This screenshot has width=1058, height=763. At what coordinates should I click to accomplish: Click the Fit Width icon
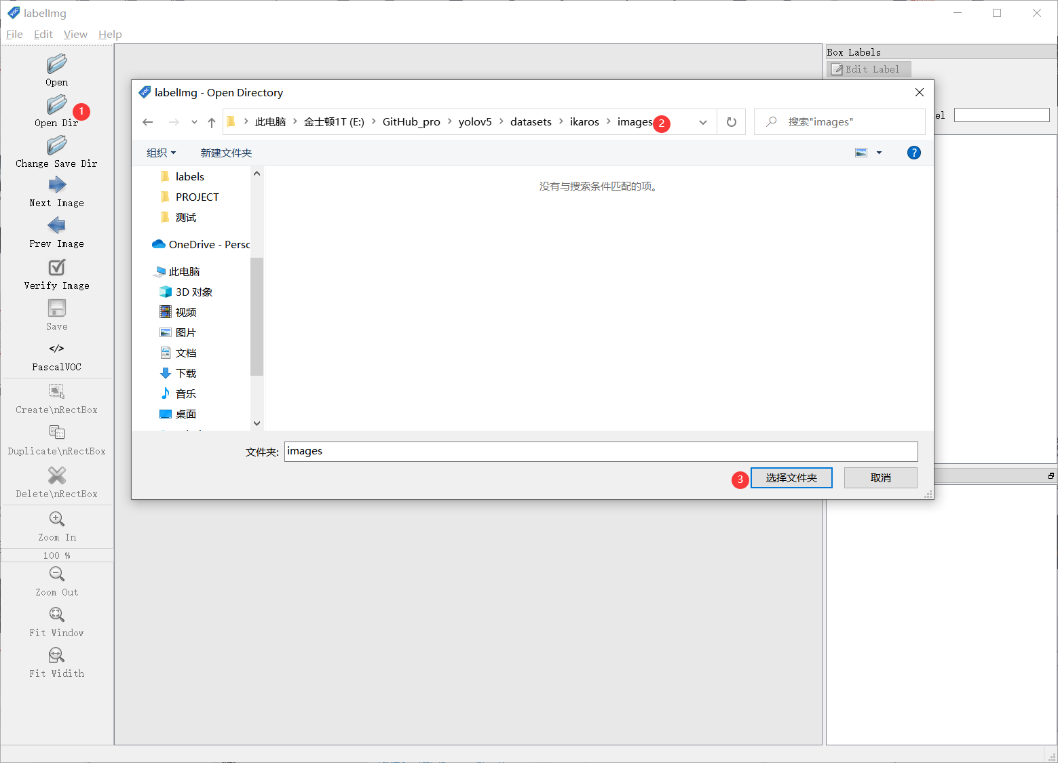point(57,655)
